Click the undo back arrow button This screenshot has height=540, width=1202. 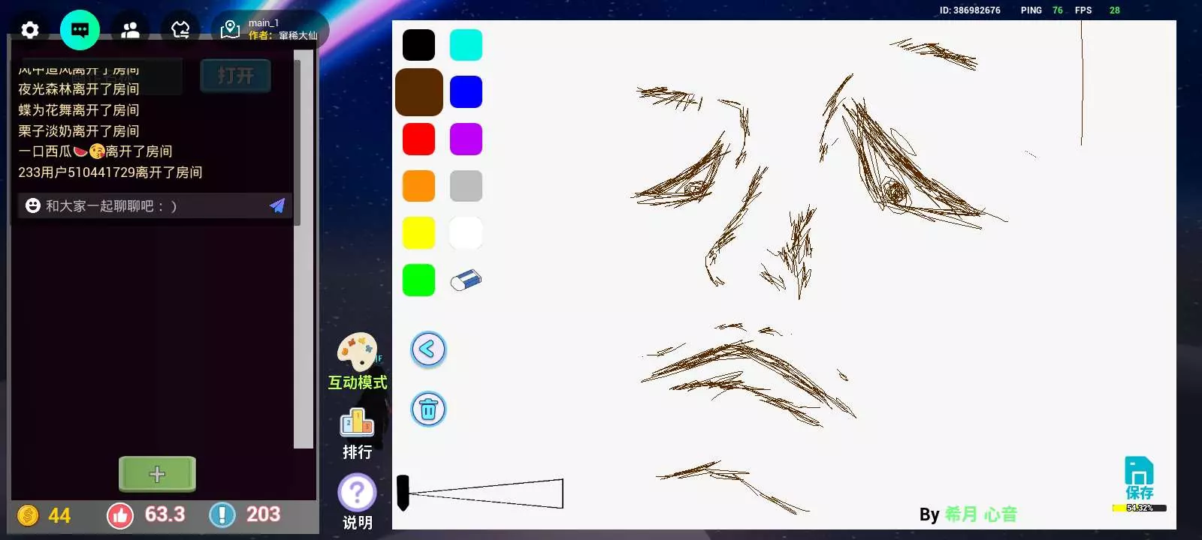click(428, 349)
